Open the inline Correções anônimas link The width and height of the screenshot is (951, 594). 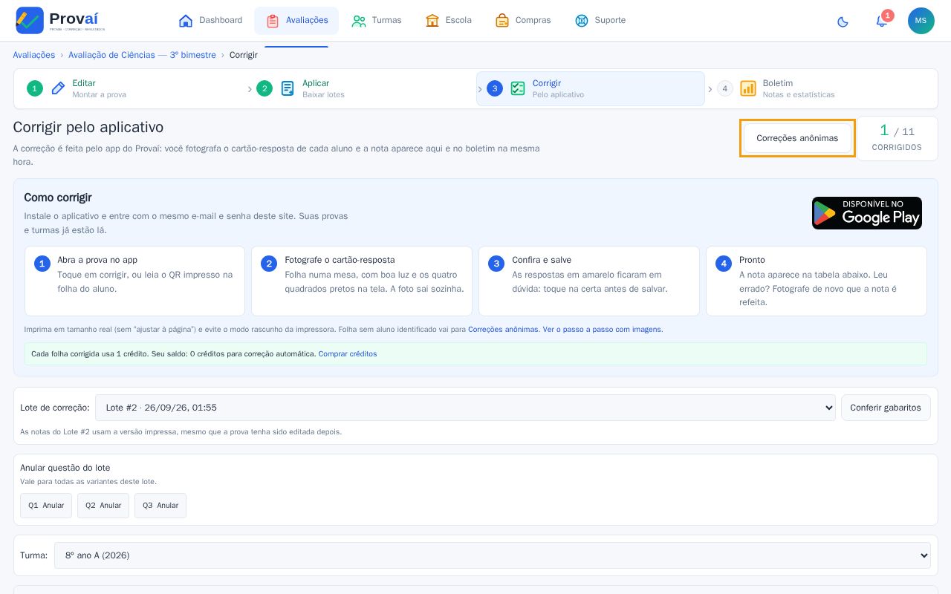point(503,330)
